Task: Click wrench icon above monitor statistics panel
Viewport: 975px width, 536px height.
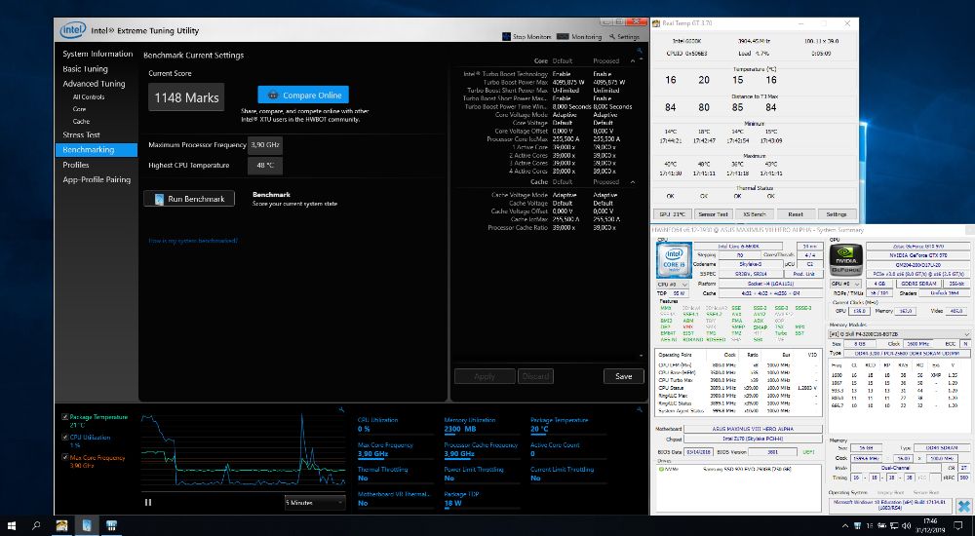Action: (639, 409)
